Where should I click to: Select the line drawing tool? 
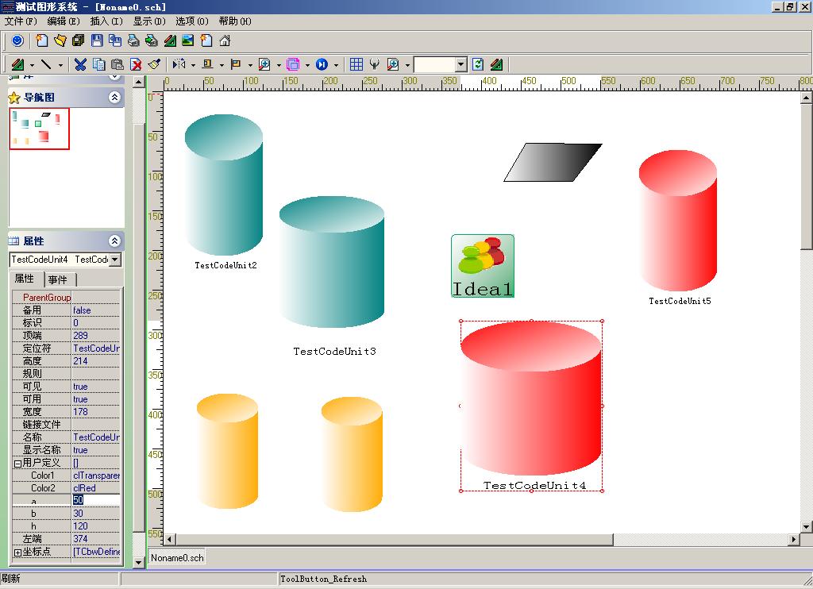click(x=46, y=64)
